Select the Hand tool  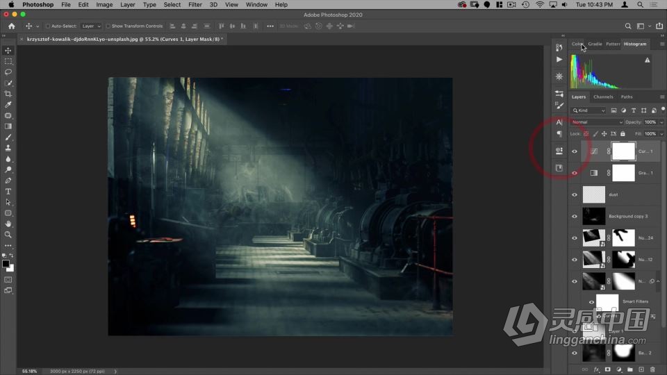[8, 224]
